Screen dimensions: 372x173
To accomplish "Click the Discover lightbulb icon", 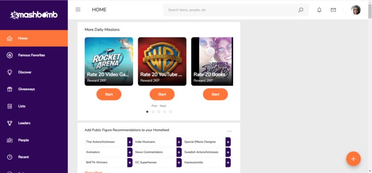I will click(9, 72).
